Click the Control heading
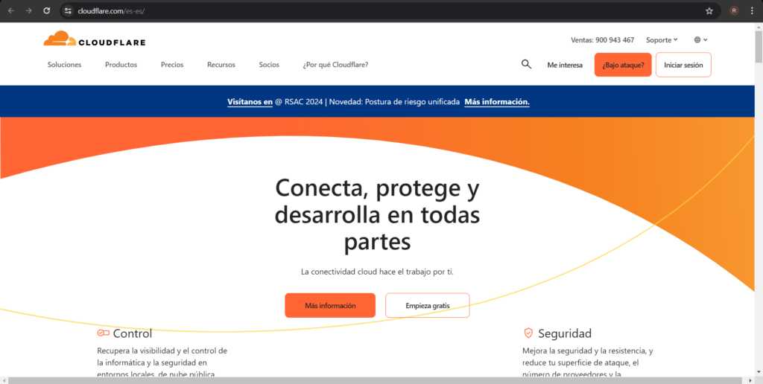This screenshot has width=763, height=384. (133, 333)
